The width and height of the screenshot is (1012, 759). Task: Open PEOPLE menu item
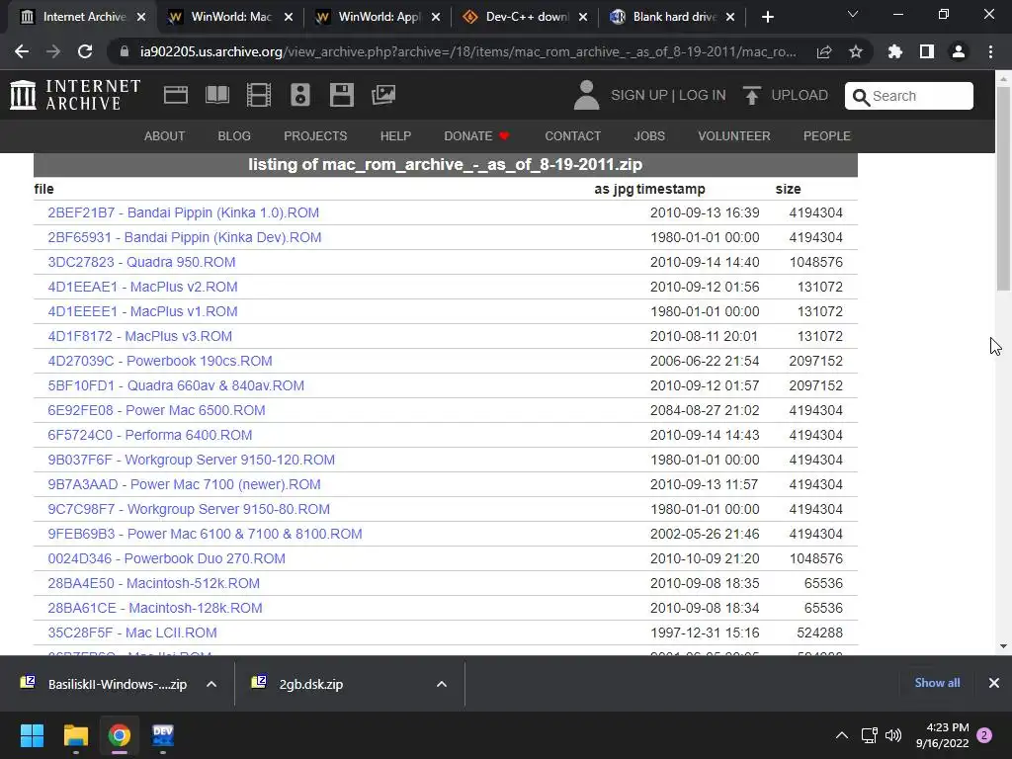[x=827, y=136]
